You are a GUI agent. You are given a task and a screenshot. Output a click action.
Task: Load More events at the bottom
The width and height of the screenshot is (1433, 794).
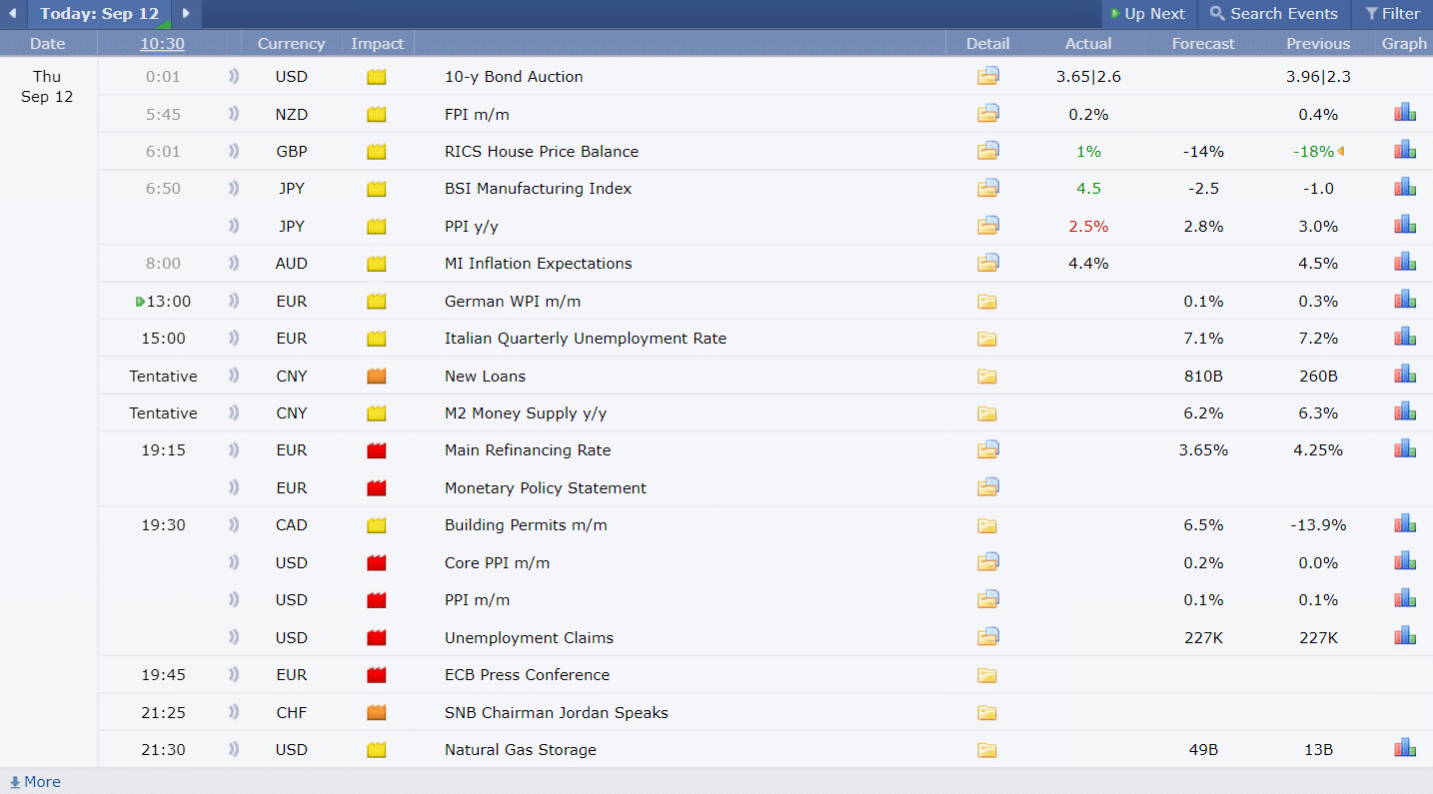click(x=35, y=782)
